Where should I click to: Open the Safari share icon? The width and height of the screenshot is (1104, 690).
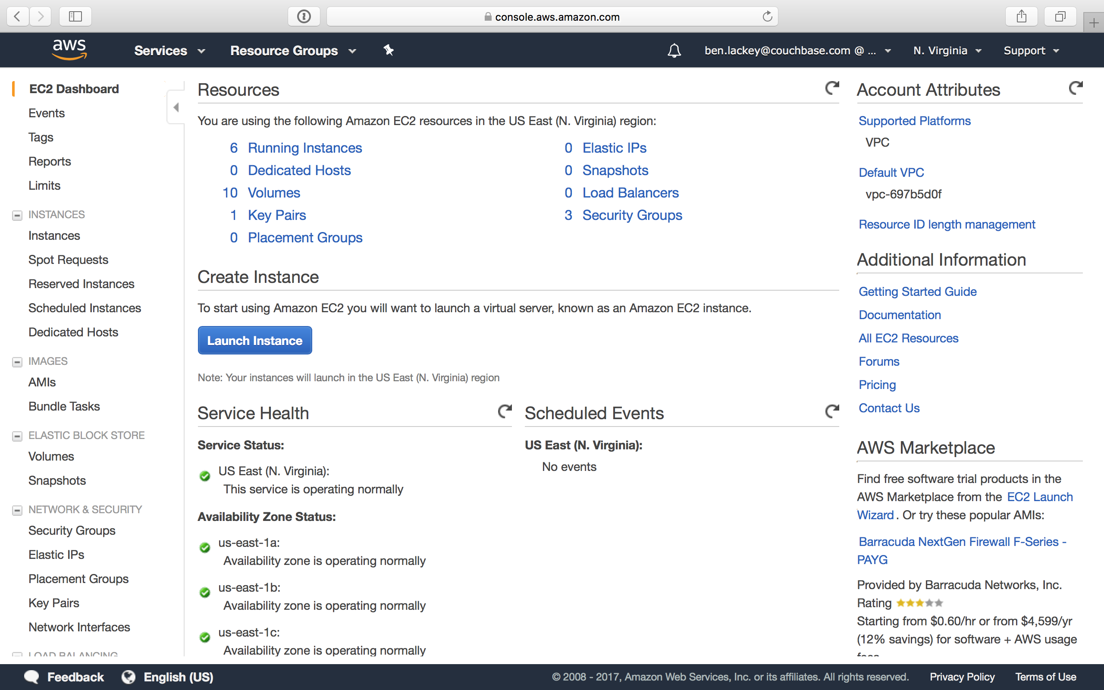[1022, 17]
